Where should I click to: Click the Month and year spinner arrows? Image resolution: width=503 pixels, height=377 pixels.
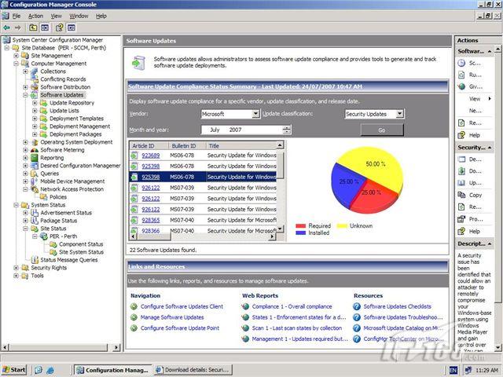pos(286,130)
